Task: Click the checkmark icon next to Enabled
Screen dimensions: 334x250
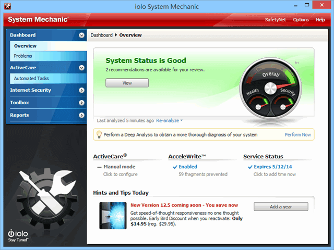Action: [x=175, y=167]
